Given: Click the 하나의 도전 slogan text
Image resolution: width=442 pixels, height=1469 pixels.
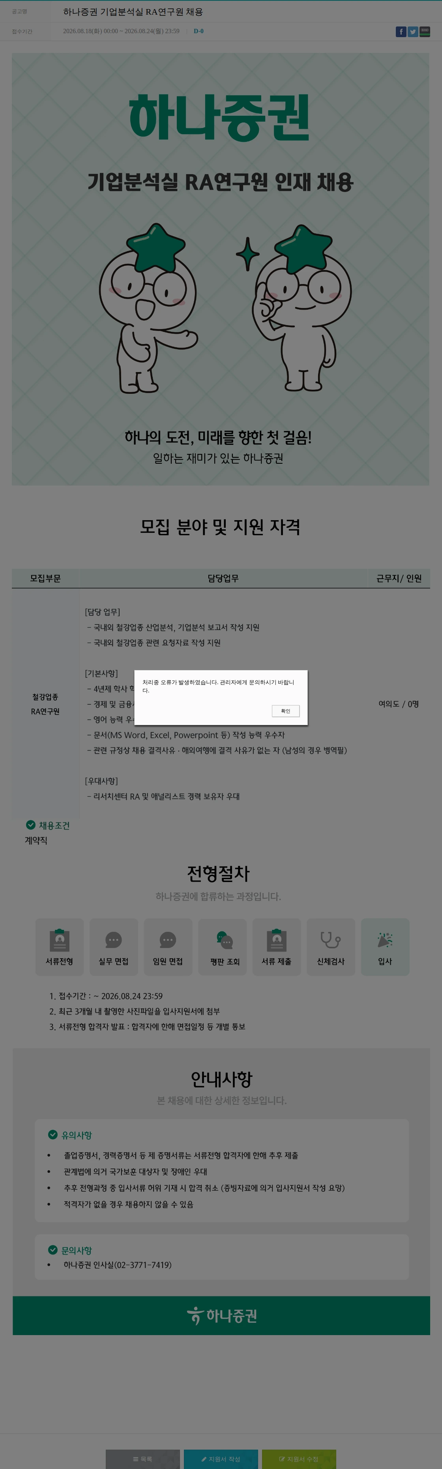Looking at the screenshot, I should pos(218,437).
